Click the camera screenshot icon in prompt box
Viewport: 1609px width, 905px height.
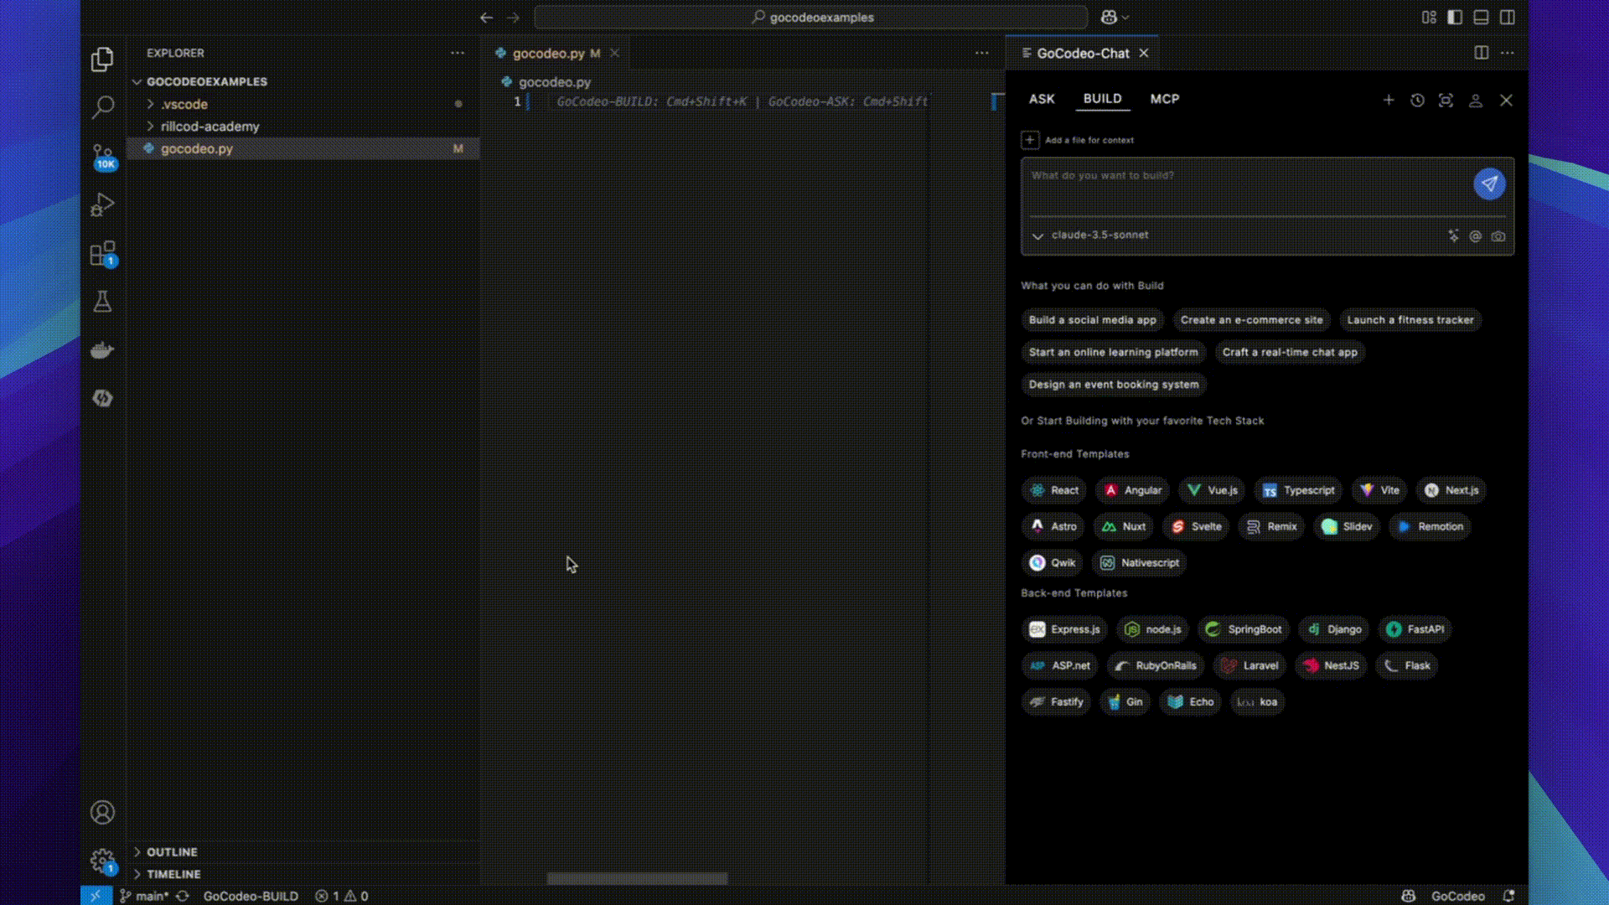(x=1498, y=236)
